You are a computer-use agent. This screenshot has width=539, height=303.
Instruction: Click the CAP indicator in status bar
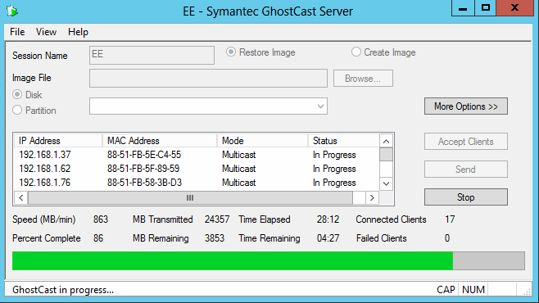(x=446, y=290)
